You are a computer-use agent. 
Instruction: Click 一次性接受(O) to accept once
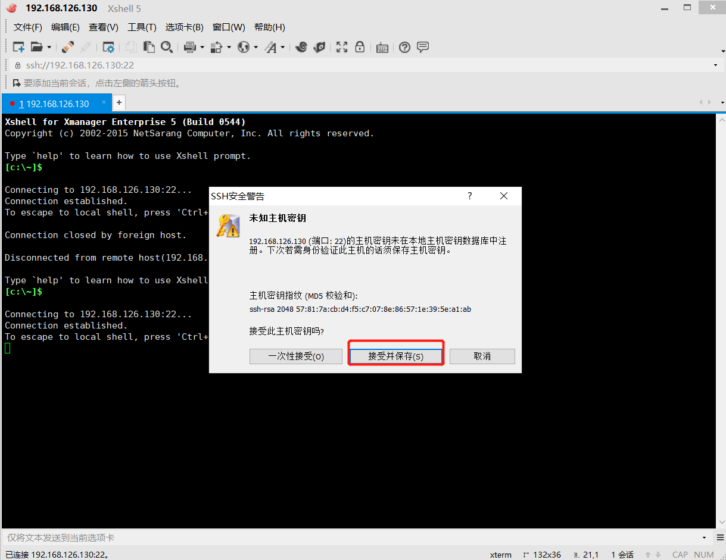click(x=296, y=356)
